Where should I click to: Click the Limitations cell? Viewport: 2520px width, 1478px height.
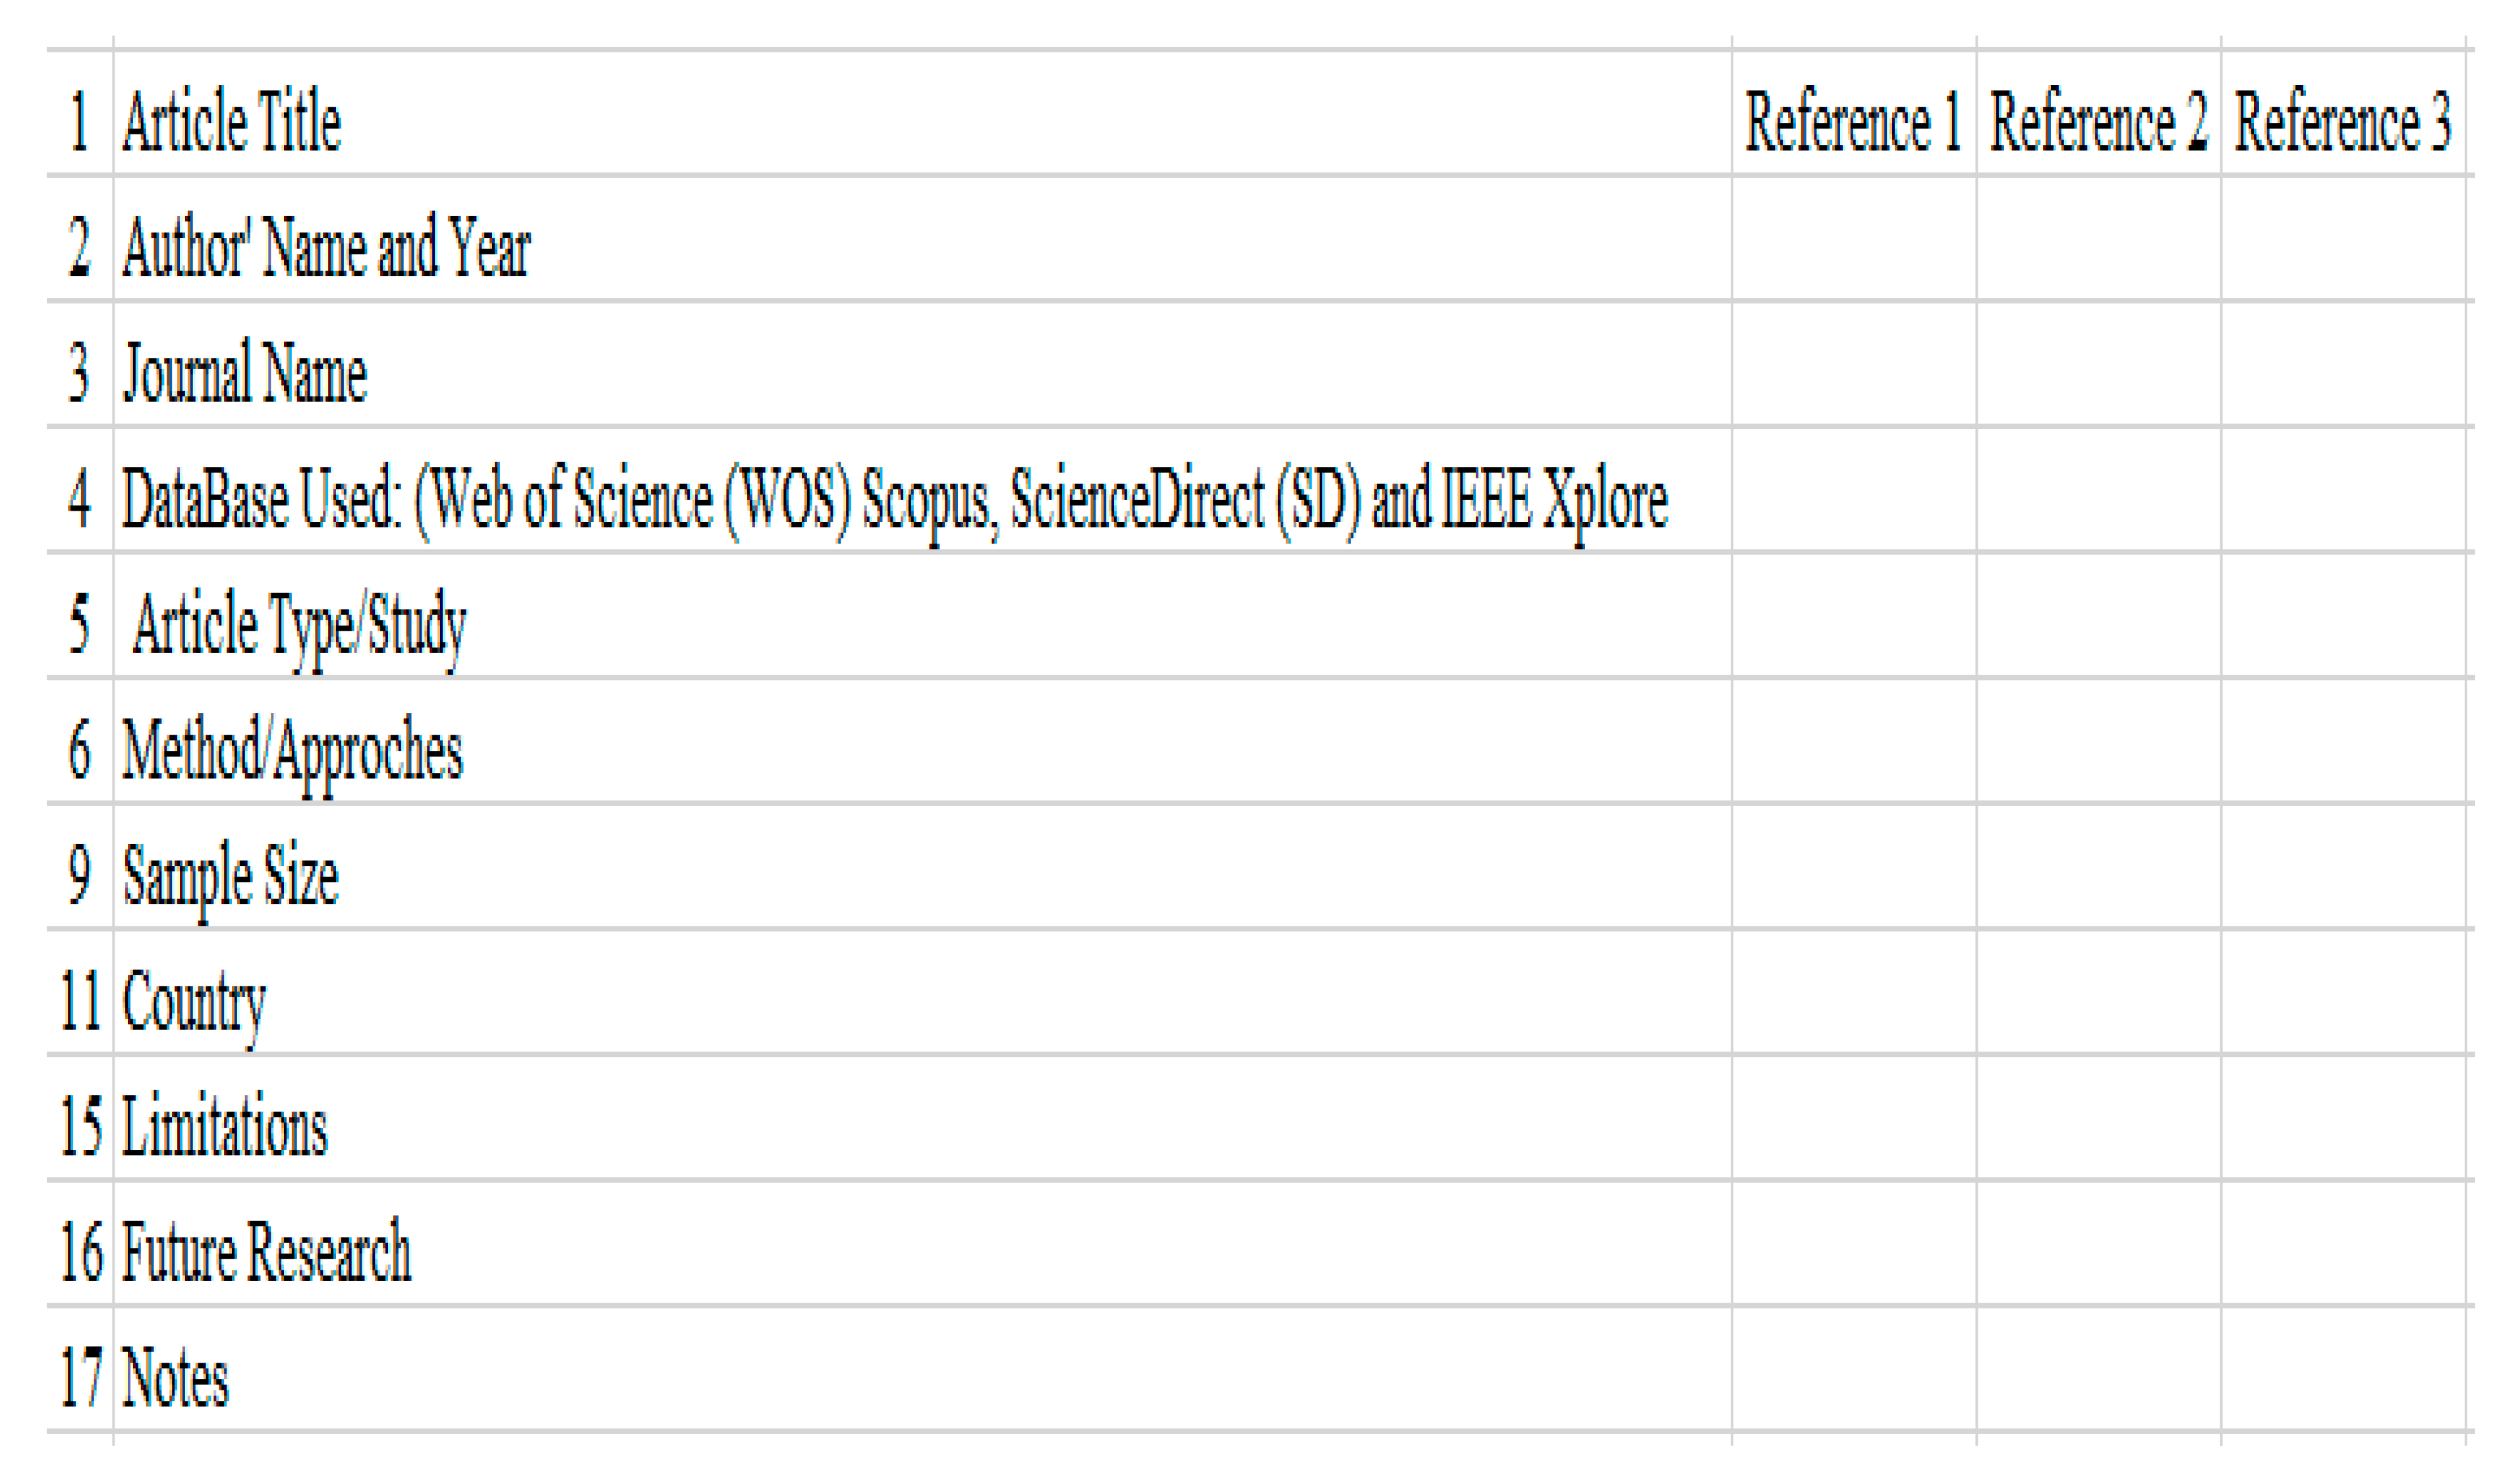225,1127
